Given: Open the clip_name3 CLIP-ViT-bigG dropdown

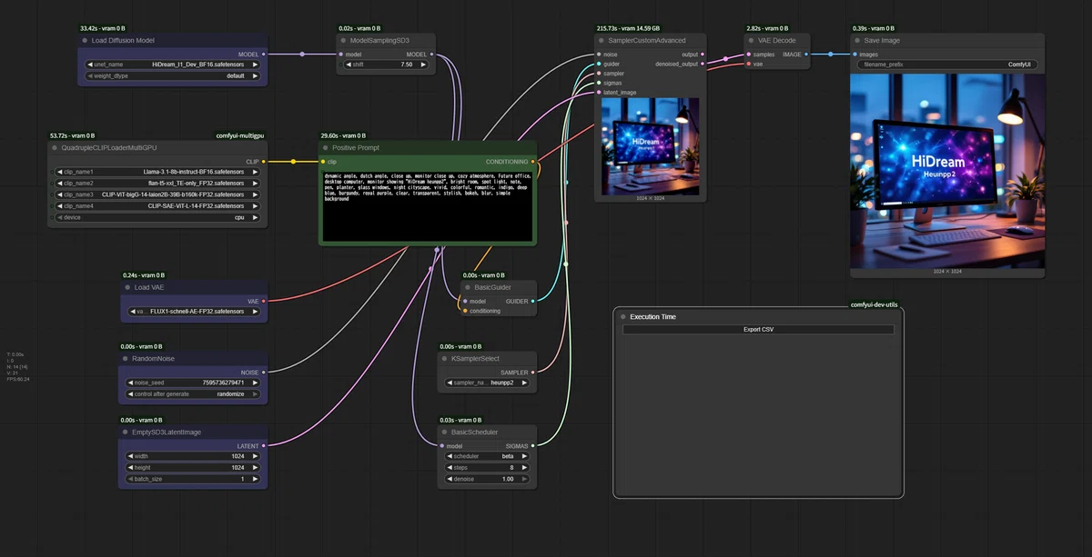Looking at the screenshot, I should coord(157,194).
